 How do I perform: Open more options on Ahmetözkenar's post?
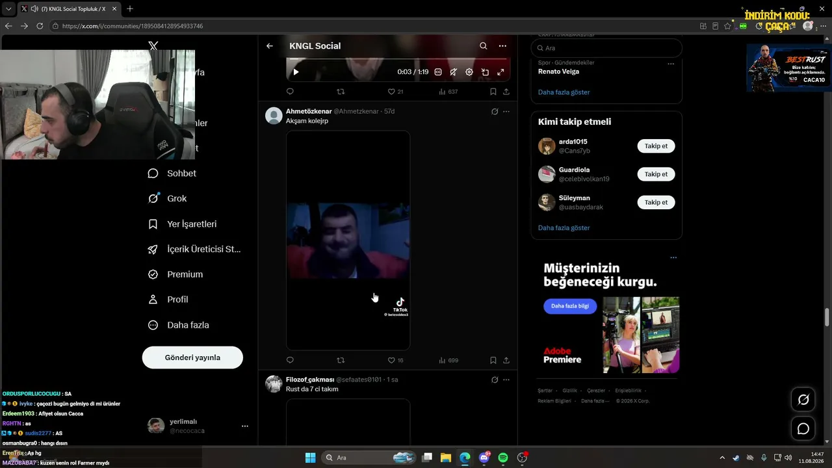(506, 111)
